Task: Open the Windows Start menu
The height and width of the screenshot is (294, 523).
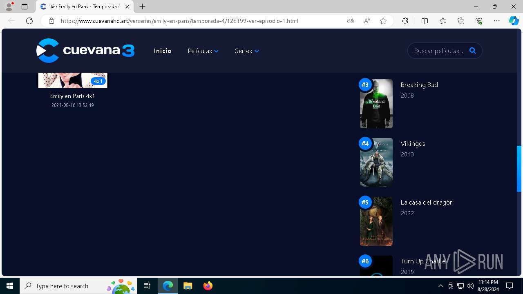Action: 10,286
